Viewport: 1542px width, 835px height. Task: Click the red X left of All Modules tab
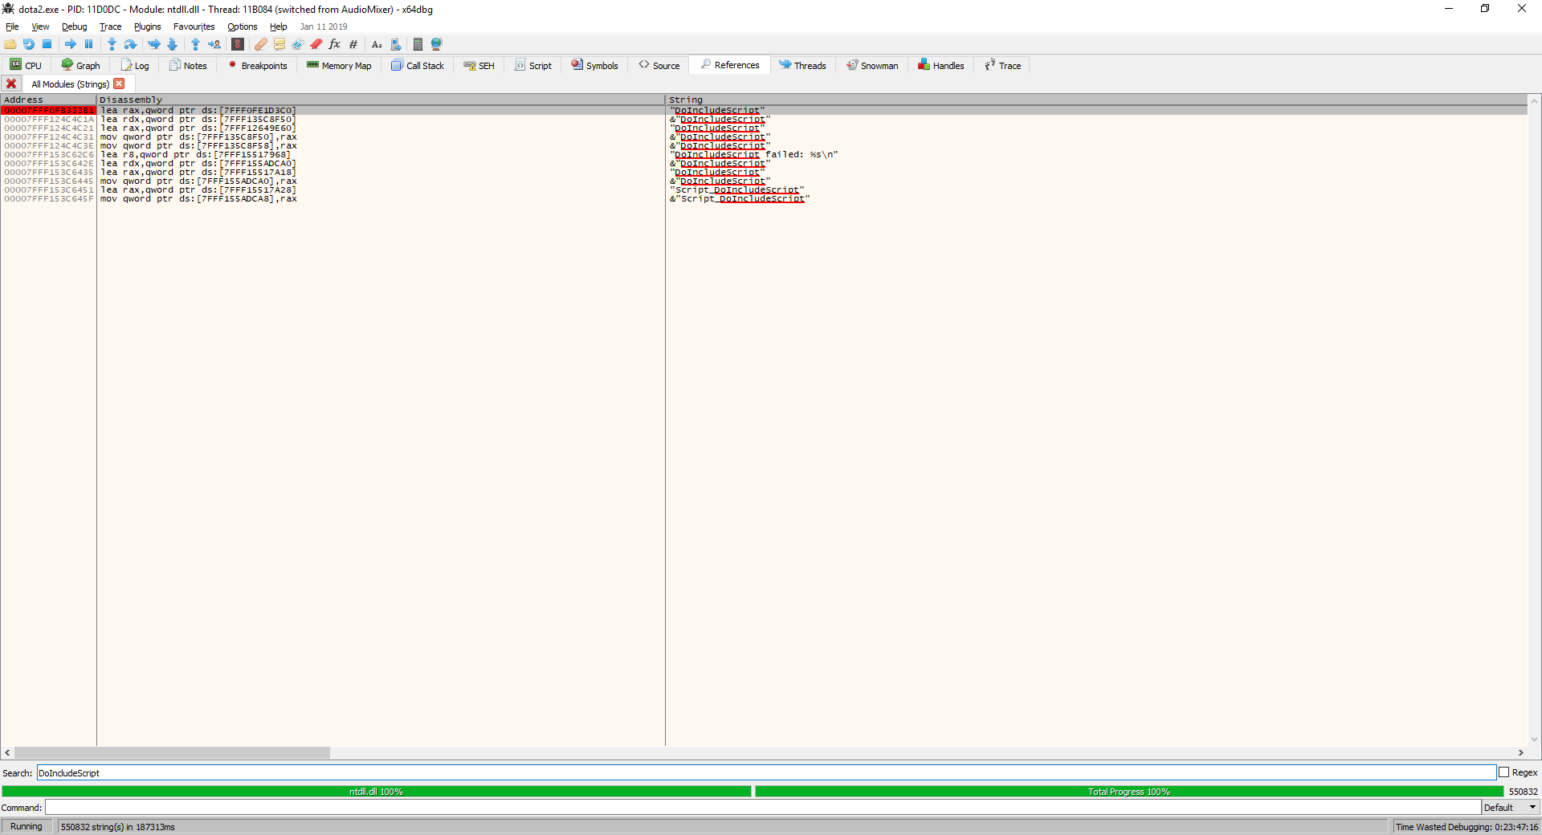pos(11,83)
